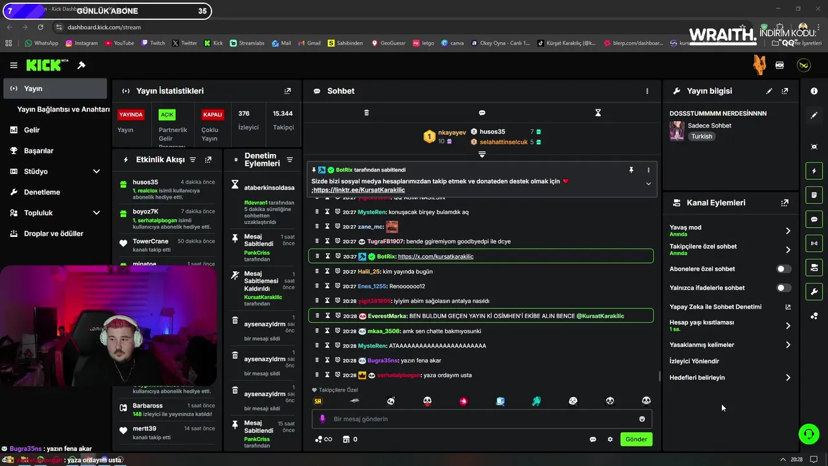Expand the Topluluk sidebar section
This screenshot has width=828, height=466.
tap(96, 213)
